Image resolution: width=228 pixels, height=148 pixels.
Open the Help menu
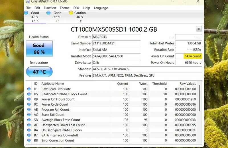(87, 8)
